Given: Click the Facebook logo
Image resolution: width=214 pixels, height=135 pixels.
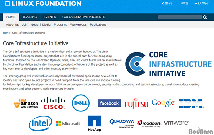Looking at the screenshot, I should click(x=109, y=103).
